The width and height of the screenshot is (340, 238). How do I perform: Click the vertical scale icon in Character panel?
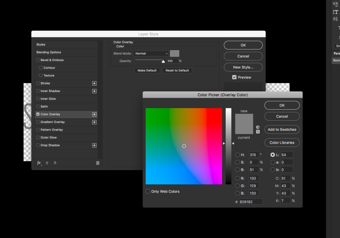[x=335, y=12]
